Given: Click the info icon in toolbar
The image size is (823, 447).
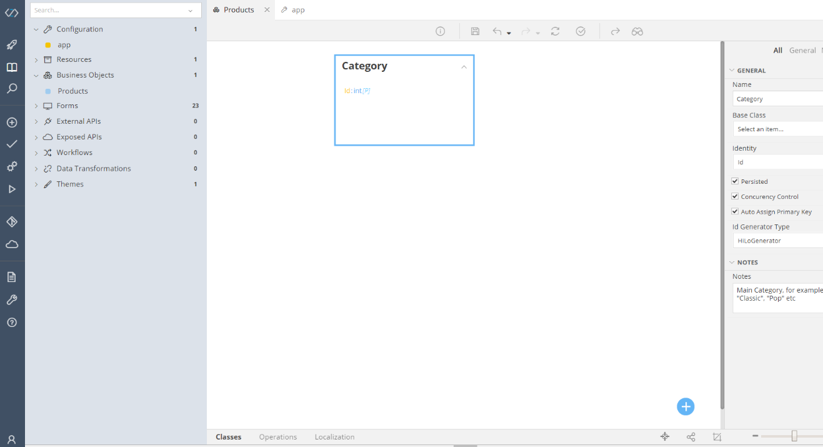Looking at the screenshot, I should coord(440,31).
